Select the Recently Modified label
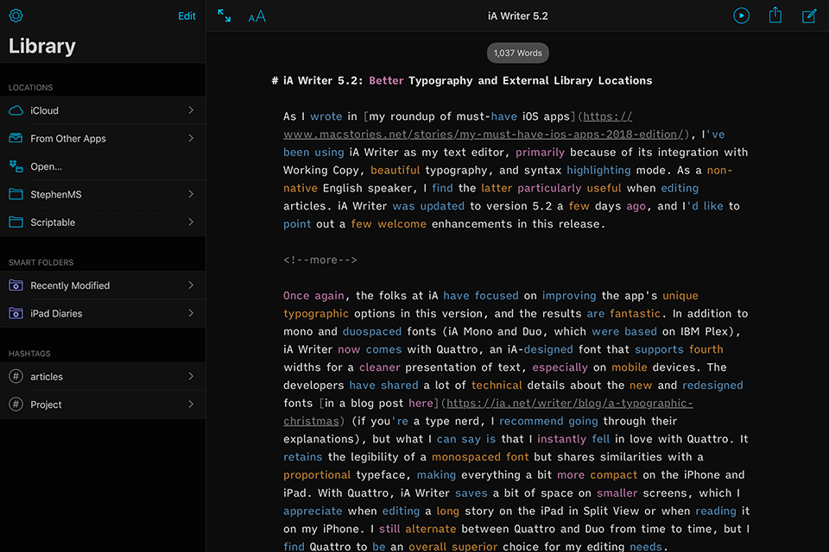Screen dimensions: 829x552 tap(70, 285)
